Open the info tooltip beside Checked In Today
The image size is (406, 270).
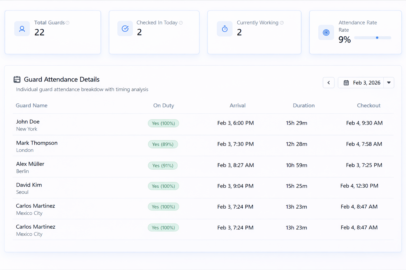click(181, 23)
